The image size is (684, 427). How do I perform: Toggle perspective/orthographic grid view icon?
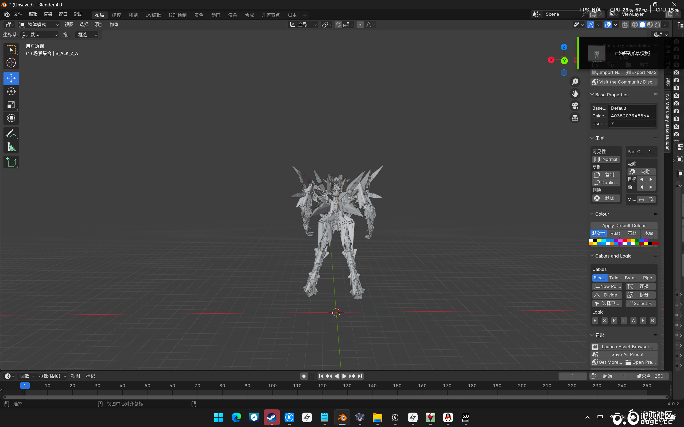[x=575, y=118]
